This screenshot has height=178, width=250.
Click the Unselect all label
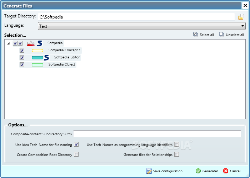[235, 35]
